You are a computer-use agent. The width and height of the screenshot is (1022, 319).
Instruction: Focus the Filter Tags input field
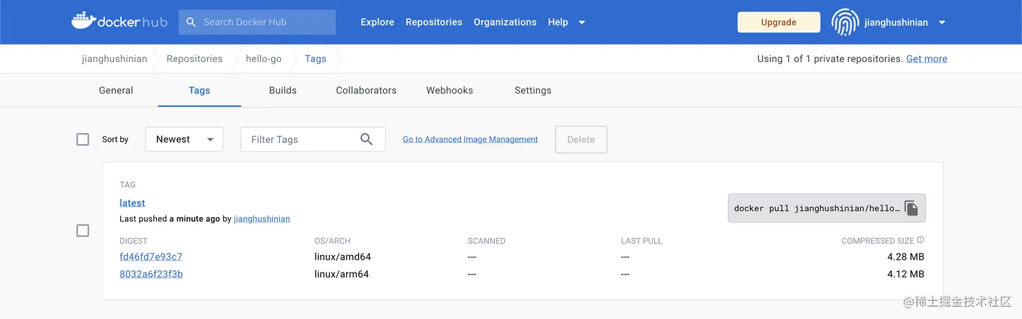click(301, 140)
